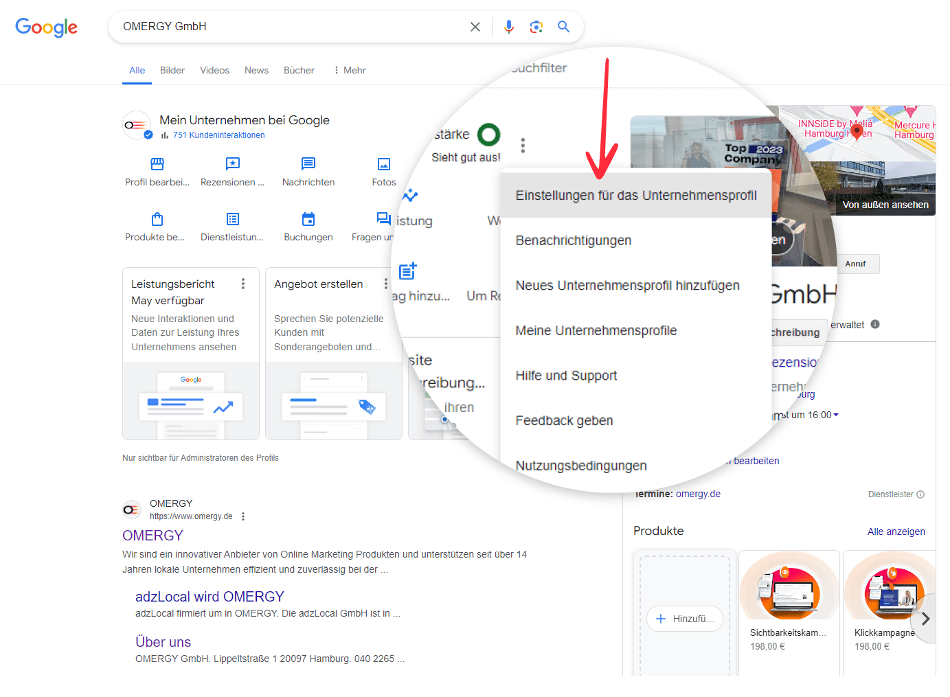
Task: Start voice search with the microphone icon
Action: point(509,27)
